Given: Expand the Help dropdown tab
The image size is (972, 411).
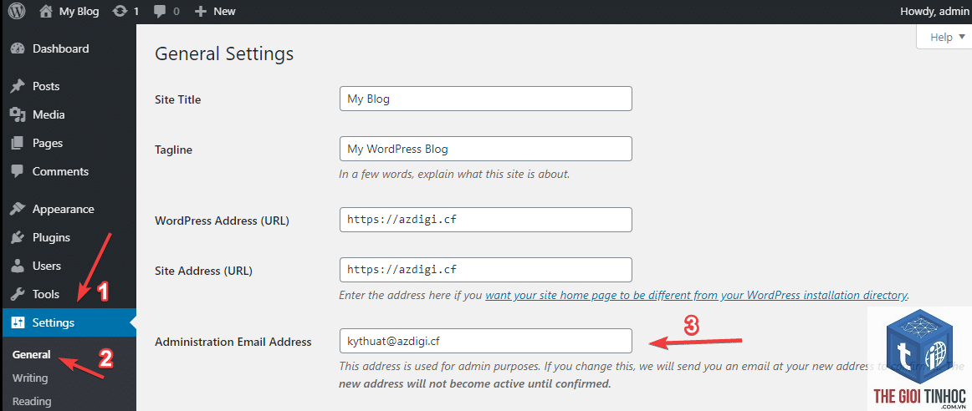Looking at the screenshot, I should pos(944,37).
